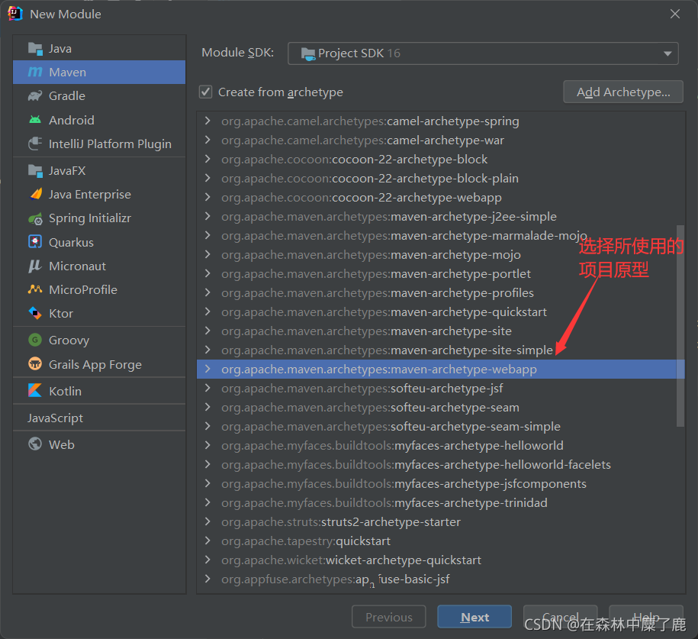Expand the selected maven-archetype-webapp chevron
This screenshot has width=698, height=639.
coord(207,369)
